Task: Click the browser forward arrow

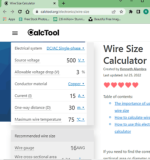Action: (12, 12)
